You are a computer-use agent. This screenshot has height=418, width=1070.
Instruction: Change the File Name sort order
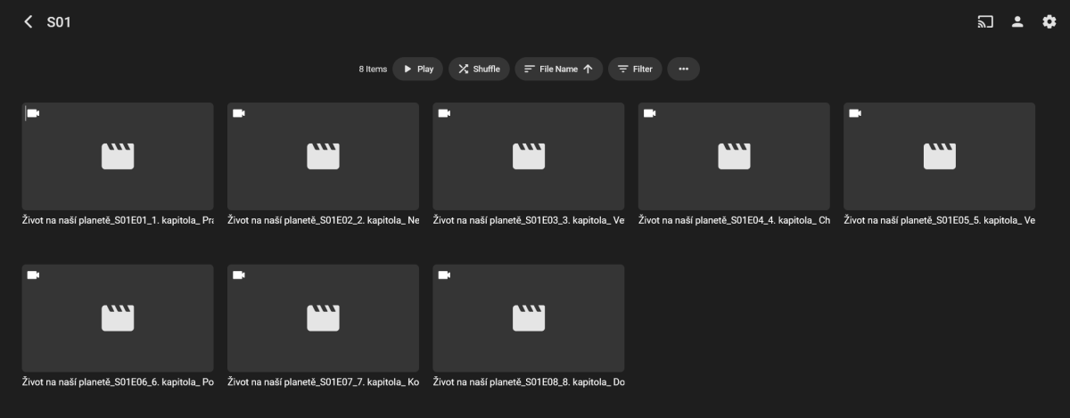558,69
